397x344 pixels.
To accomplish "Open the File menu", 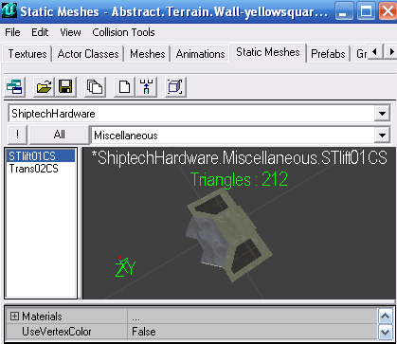I will [12, 32].
